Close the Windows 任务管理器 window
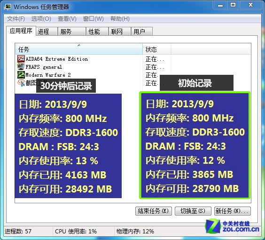Viewport: 265px width, 240px height. pos(250,5)
